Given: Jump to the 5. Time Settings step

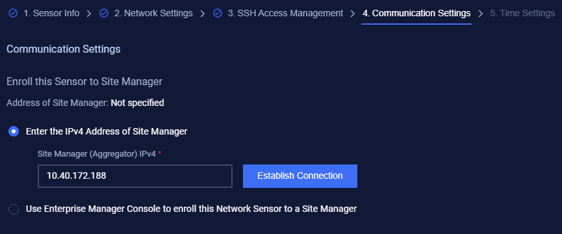Looking at the screenshot, I should click(522, 14).
